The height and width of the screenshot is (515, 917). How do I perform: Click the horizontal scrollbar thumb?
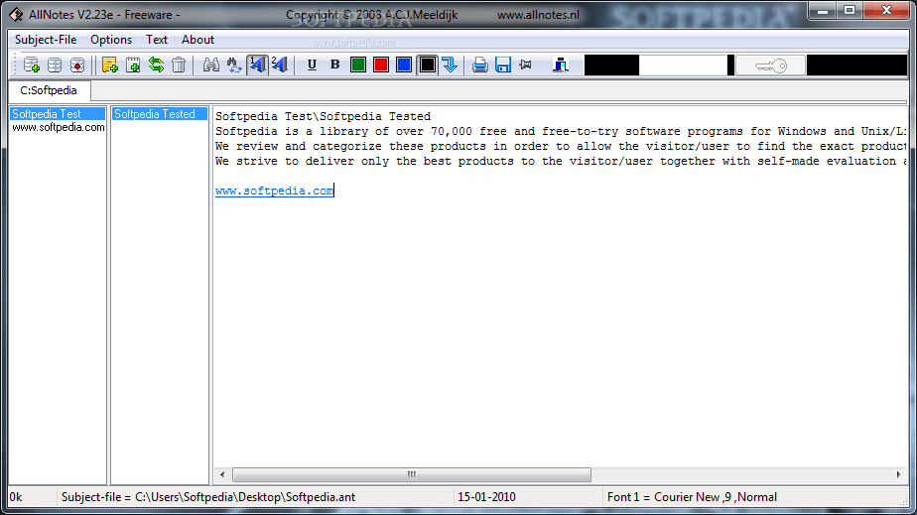[412, 474]
